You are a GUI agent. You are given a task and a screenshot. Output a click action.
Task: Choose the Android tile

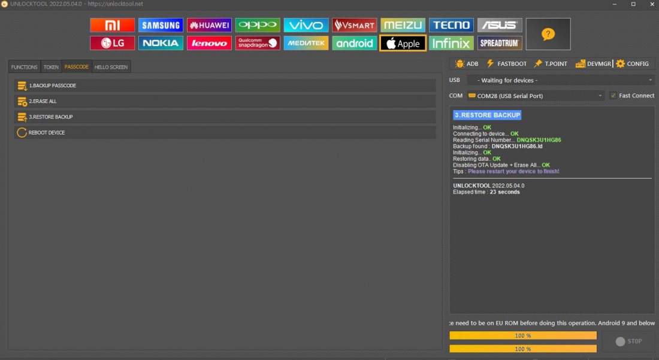pos(354,43)
